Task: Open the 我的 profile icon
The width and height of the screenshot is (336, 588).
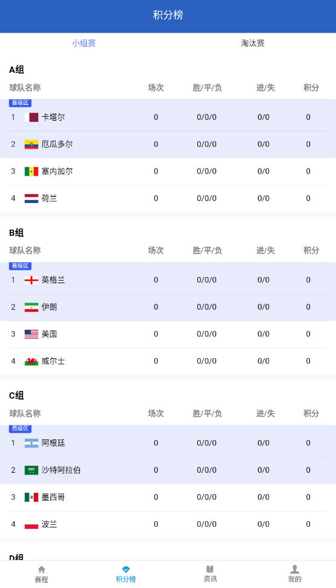Action: (x=294, y=569)
